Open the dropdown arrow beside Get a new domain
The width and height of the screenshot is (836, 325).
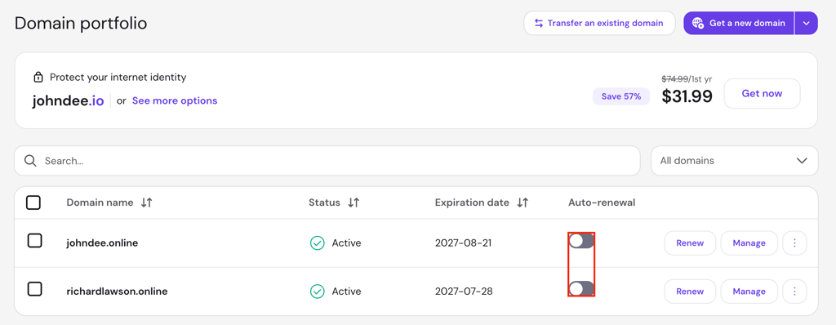pos(806,24)
